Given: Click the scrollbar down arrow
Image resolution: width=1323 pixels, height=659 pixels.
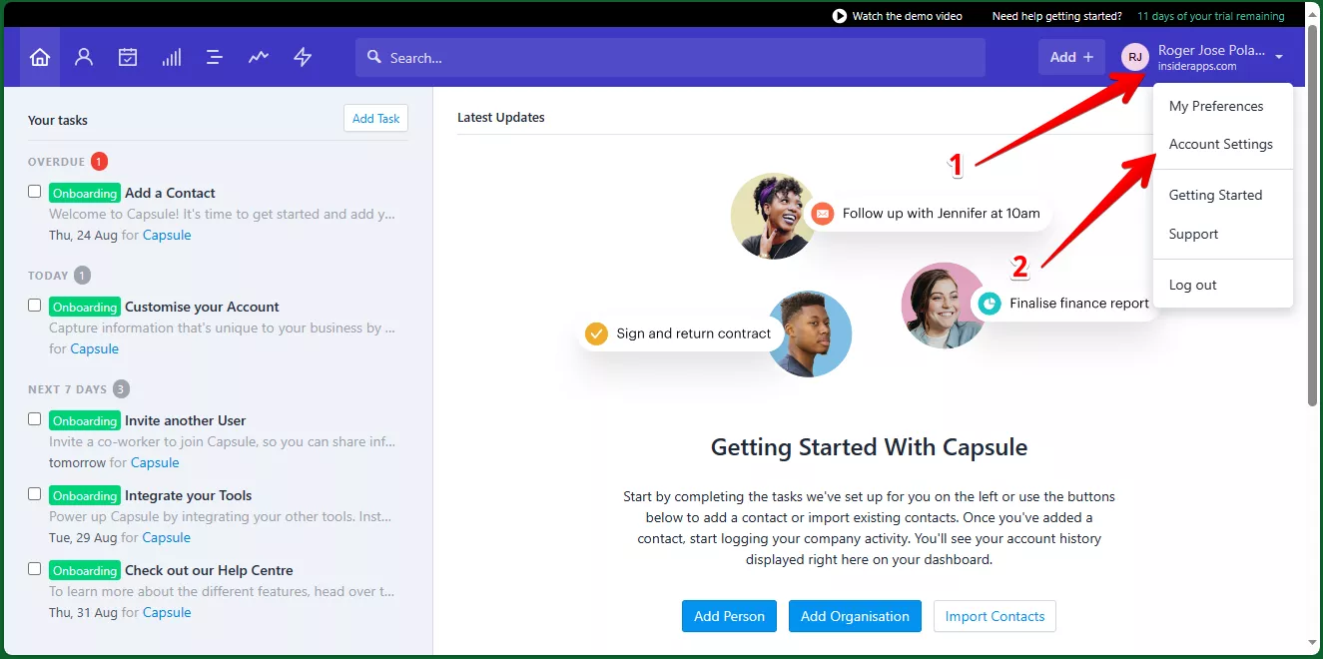Looking at the screenshot, I should (x=1312, y=644).
